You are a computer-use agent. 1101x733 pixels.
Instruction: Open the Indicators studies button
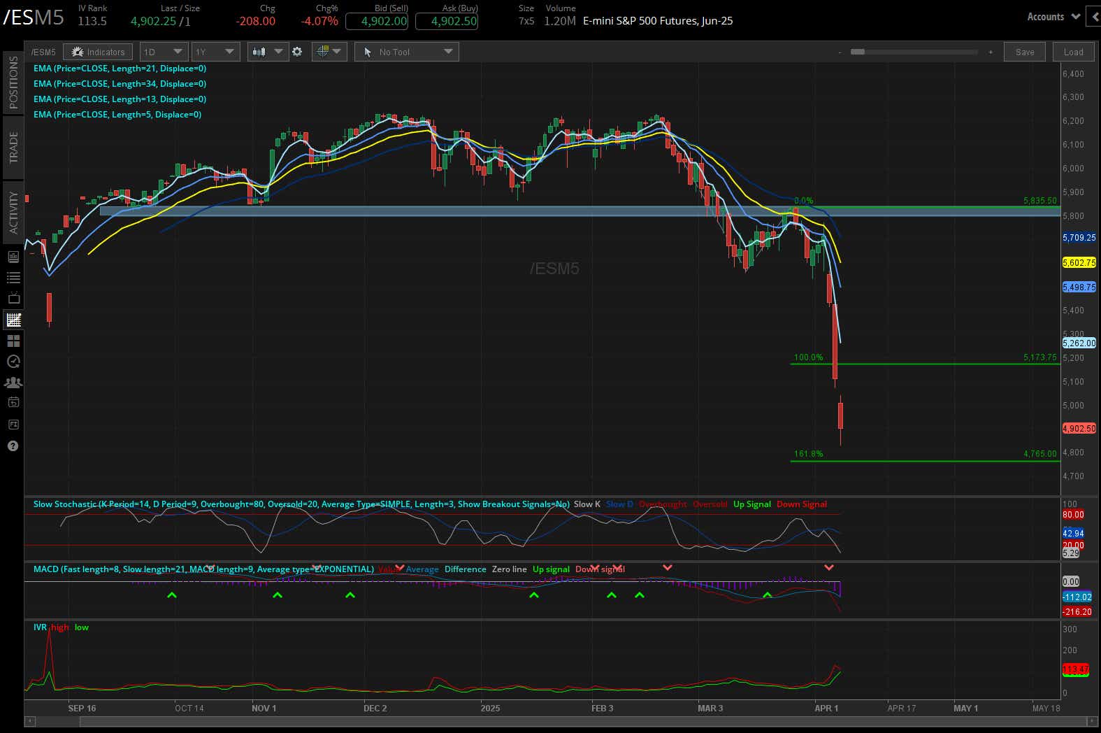pos(98,52)
